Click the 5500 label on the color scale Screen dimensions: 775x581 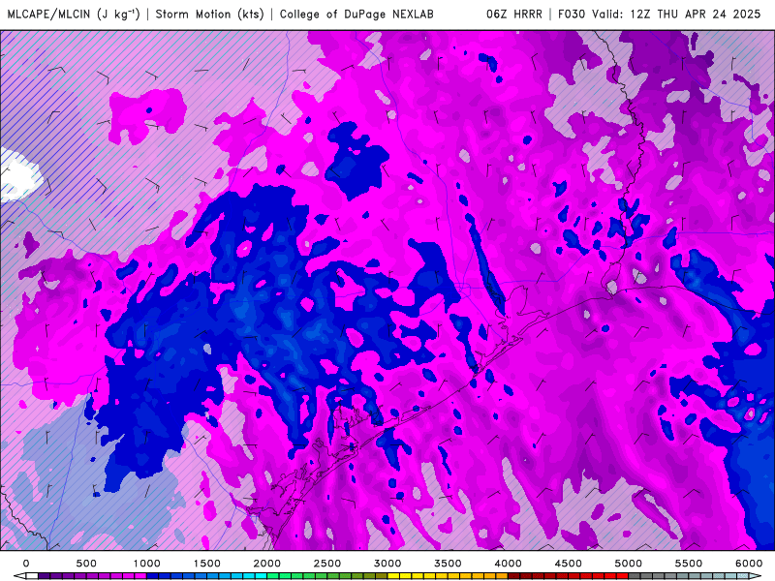point(689,564)
